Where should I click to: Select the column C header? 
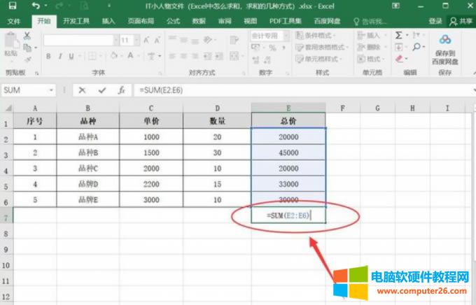150,108
